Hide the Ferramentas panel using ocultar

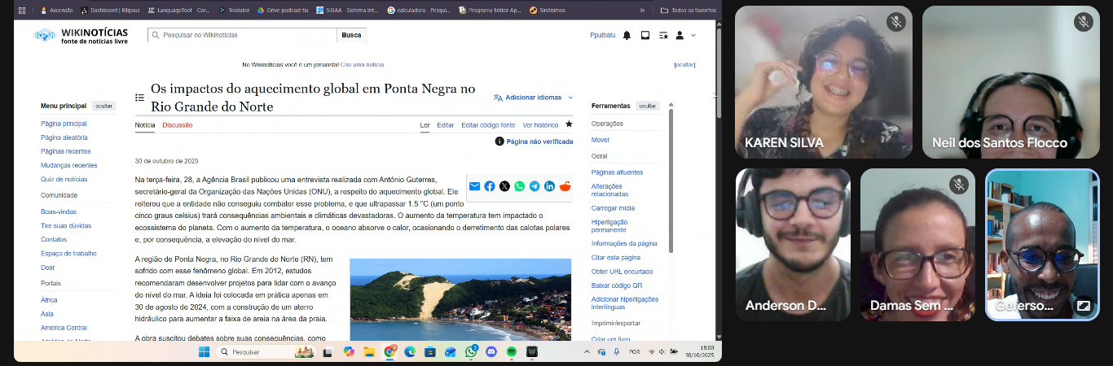tap(647, 106)
